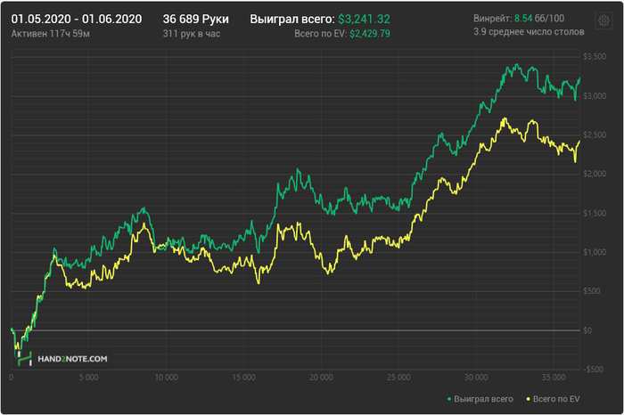
Task: Click the '36 689 Руки' hands count
Action: [196, 19]
